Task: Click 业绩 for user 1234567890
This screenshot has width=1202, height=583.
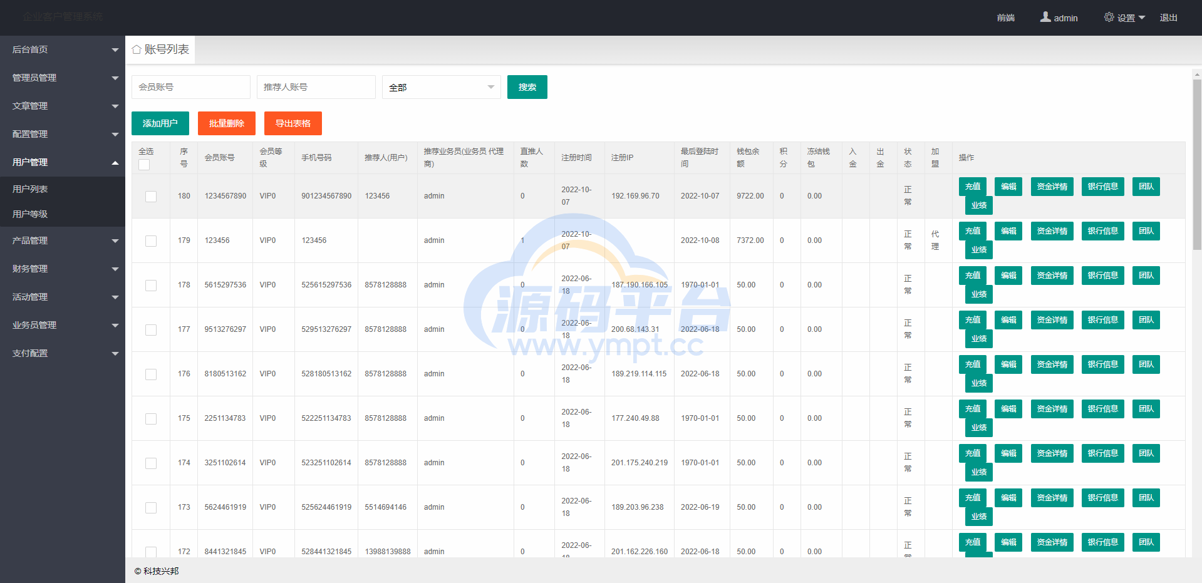Action: [979, 205]
